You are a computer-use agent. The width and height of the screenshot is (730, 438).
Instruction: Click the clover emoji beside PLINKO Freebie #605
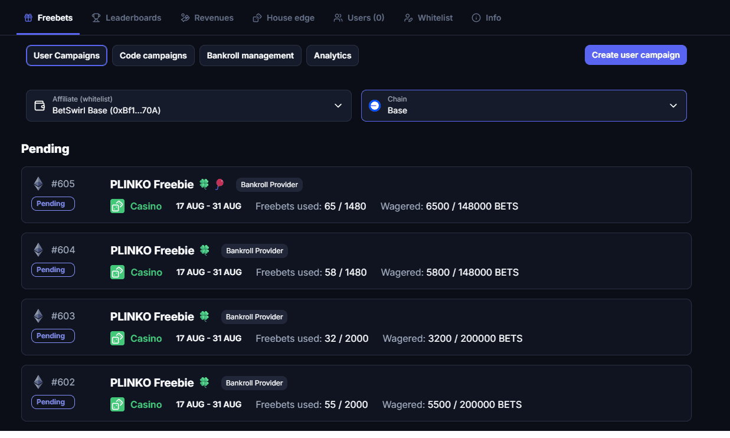[x=204, y=184]
